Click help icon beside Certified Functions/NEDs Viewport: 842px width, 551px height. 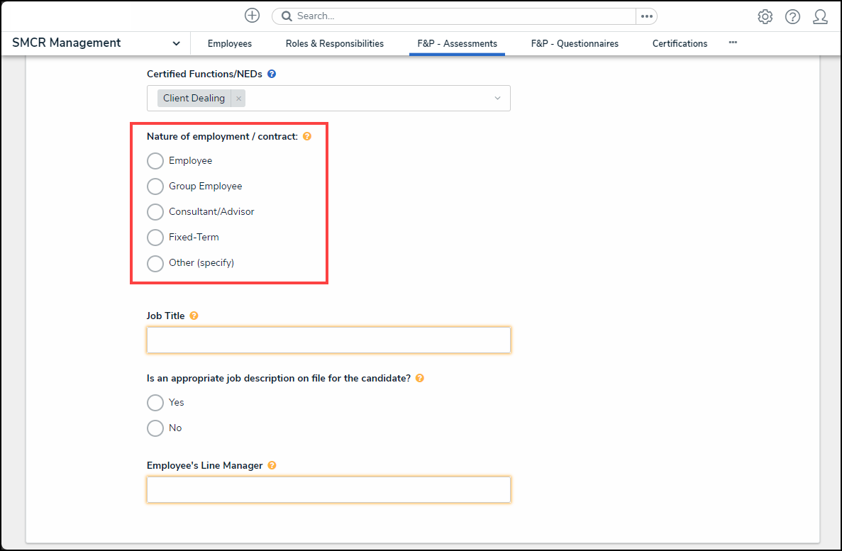point(272,74)
